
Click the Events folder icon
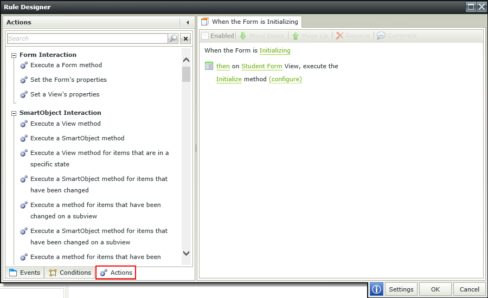[13, 273]
